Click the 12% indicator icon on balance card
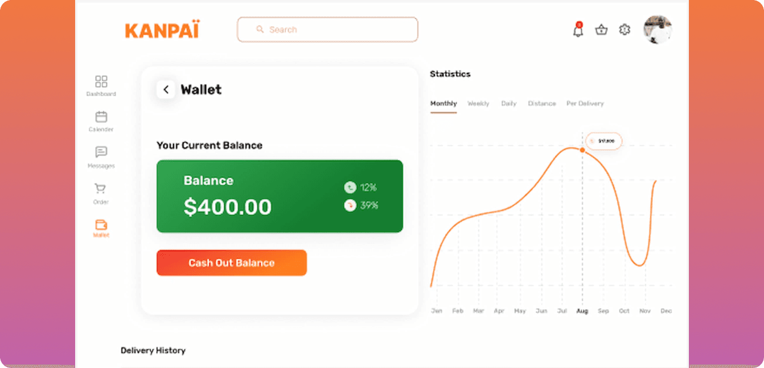This screenshot has width=764, height=368. coord(350,187)
